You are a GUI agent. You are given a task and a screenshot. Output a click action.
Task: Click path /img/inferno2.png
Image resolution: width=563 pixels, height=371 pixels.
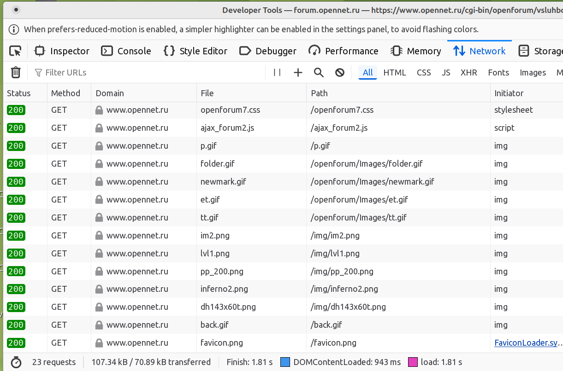(x=344, y=289)
